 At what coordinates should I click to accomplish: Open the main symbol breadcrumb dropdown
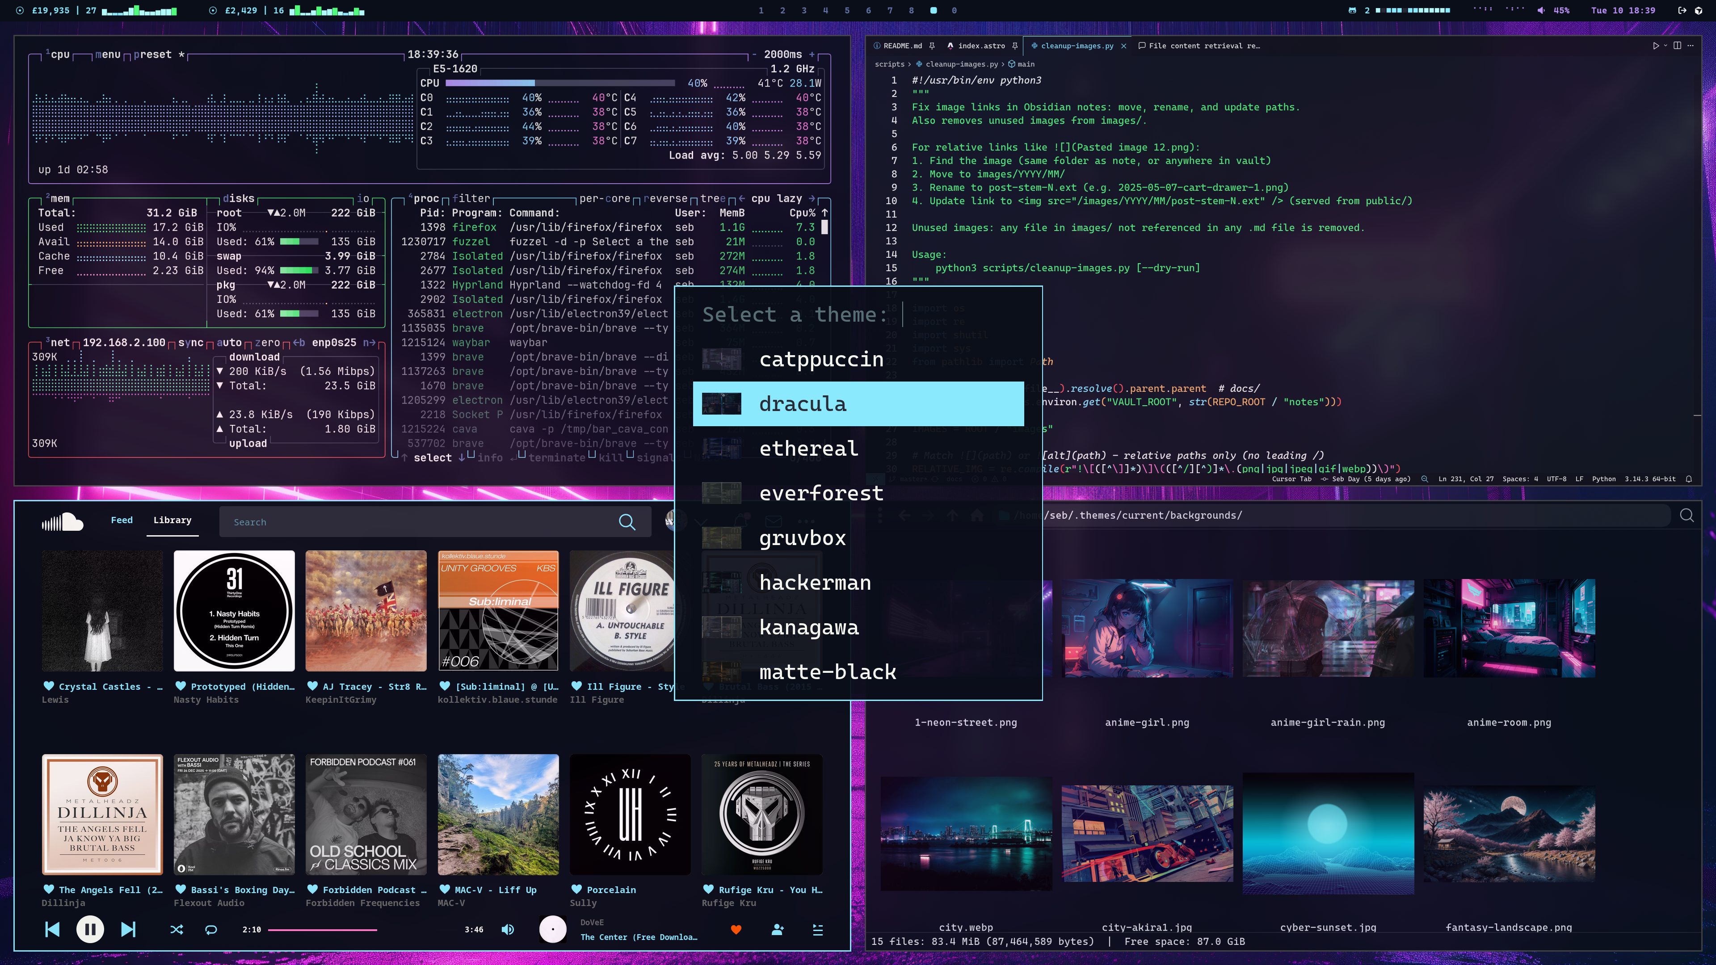(x=1025, y=64)
